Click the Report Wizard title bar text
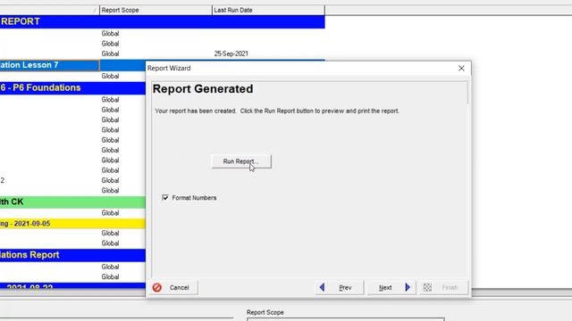Image resolution: width=572 pixels, height=321 pixels. pyautogui.click(x=169, y=68)
